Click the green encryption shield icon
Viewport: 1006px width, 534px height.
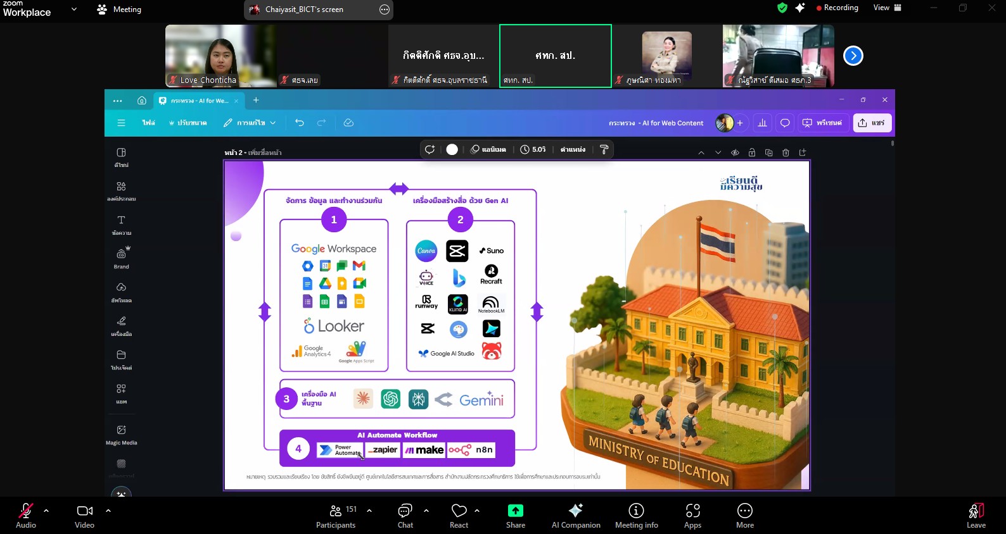point(782,8)
